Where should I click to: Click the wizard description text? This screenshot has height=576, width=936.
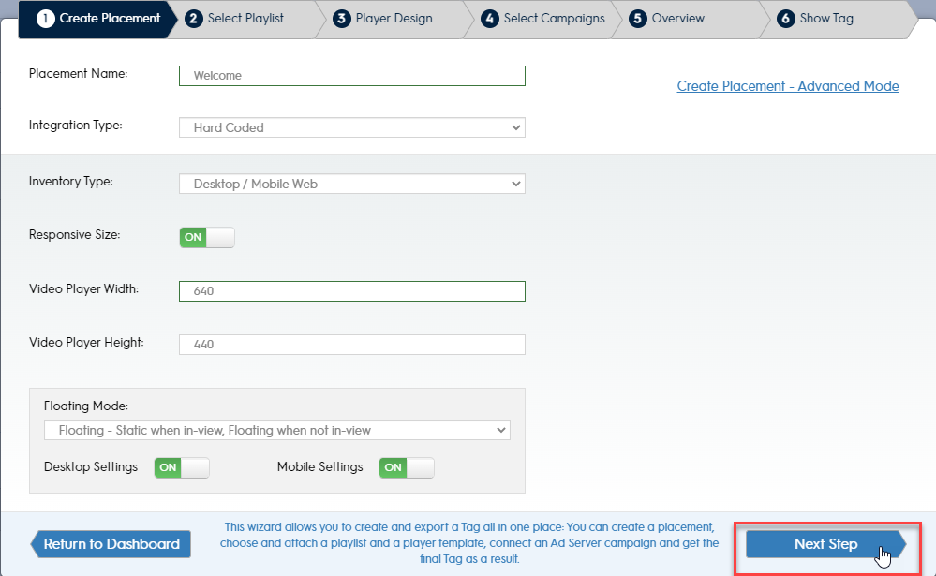coord(469,543)
